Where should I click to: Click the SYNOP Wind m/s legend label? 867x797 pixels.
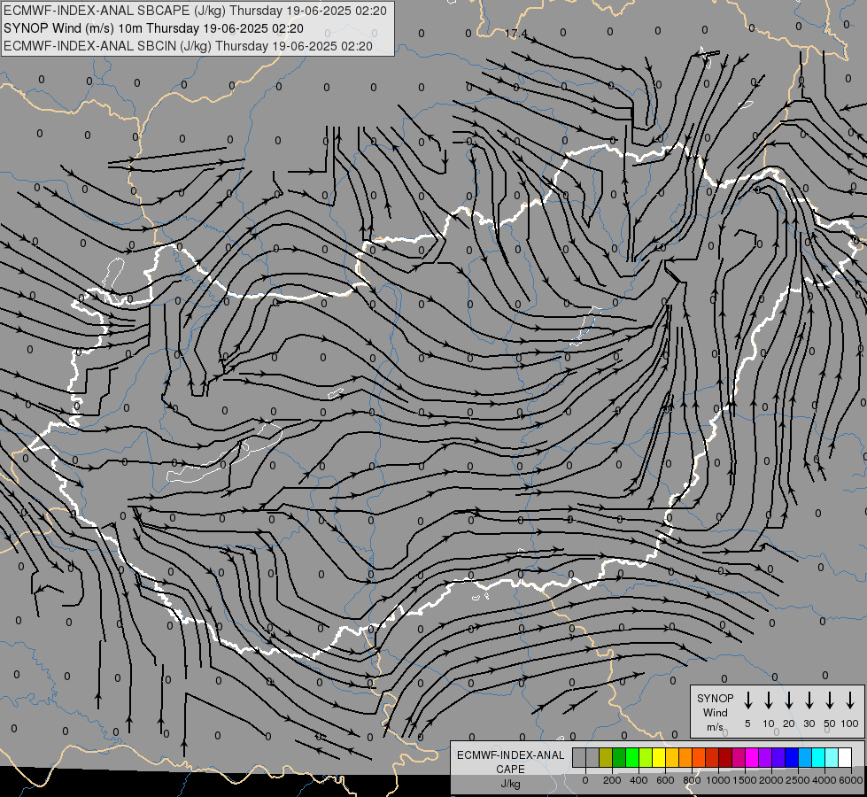click(715, 712)
